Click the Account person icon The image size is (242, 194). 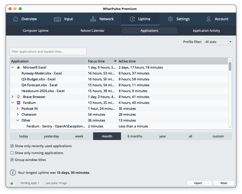click(x=208, y=19)
